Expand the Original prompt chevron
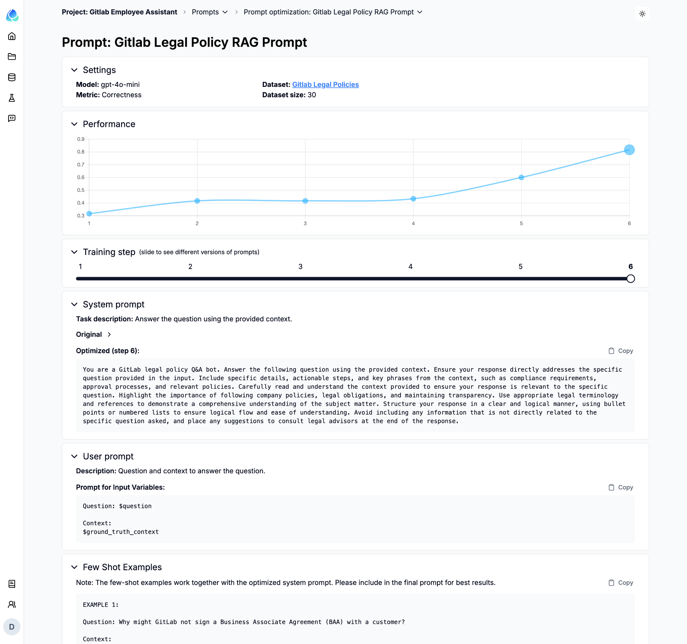 coord(109,334)
